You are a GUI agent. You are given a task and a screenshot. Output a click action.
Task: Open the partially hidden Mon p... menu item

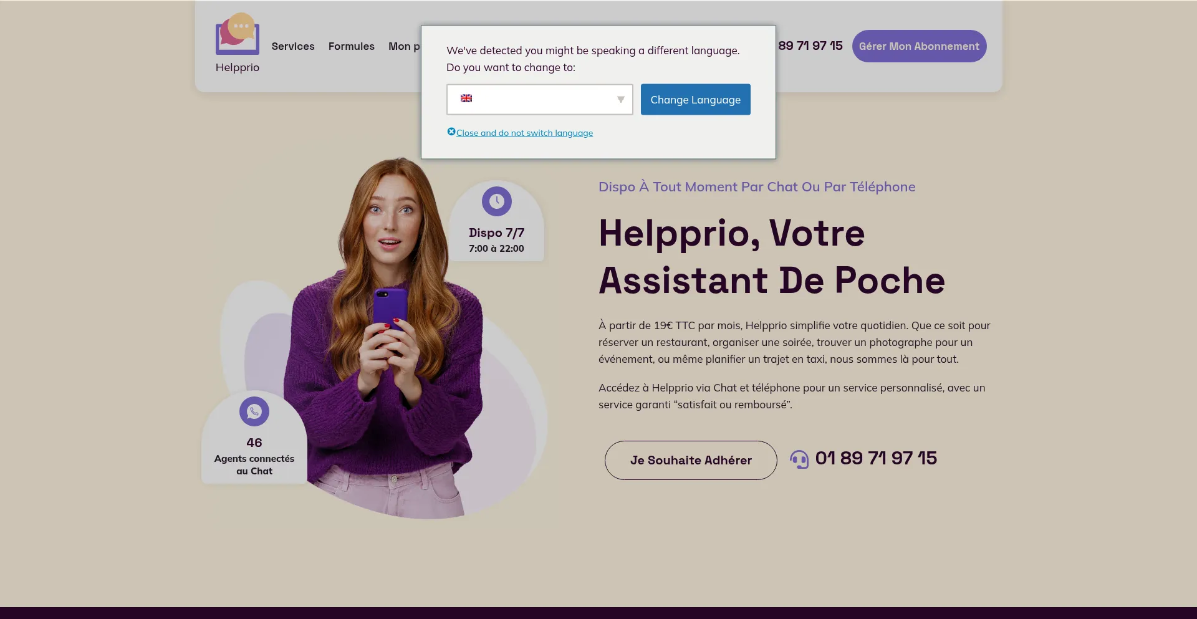click(x=404, y=46)
